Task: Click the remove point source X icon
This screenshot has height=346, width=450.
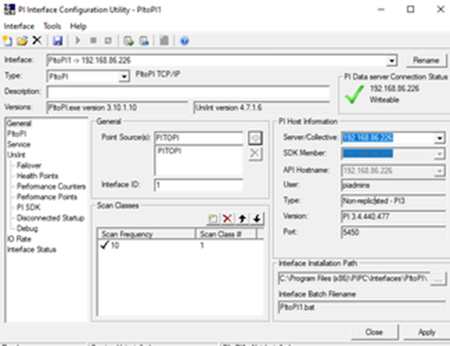Action: tap(255, 153)
